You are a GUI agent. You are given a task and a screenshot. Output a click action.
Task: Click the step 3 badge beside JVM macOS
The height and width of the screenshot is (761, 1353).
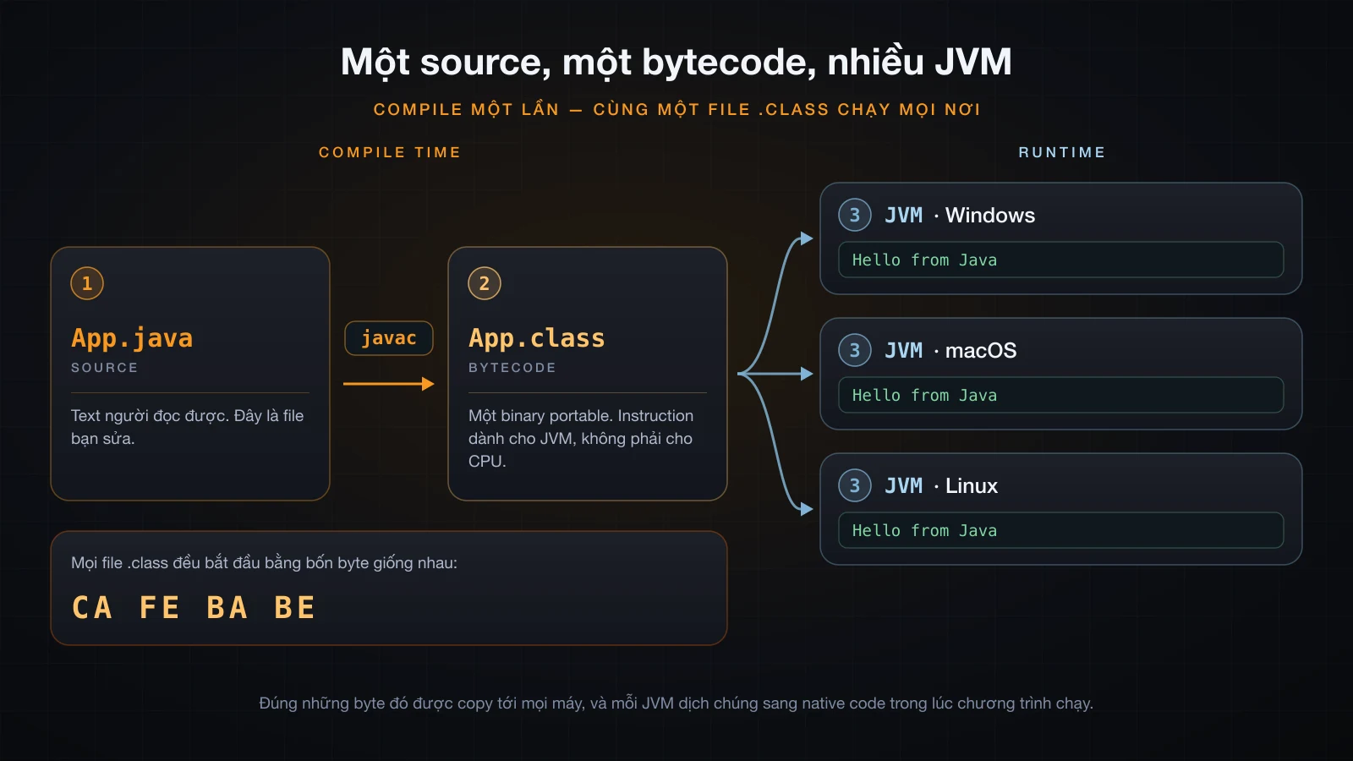855,350
